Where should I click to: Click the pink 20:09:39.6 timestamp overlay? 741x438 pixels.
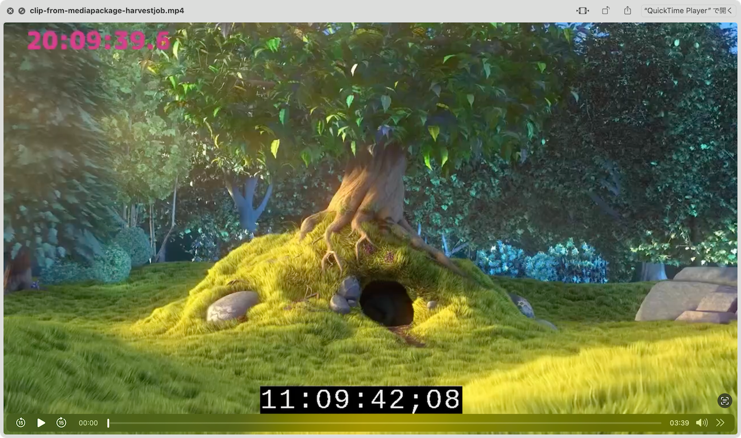[99, 41]
